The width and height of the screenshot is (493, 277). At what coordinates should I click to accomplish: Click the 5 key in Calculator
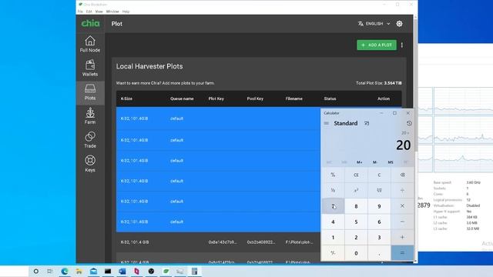pyautogui.click(x=356, y=222)
